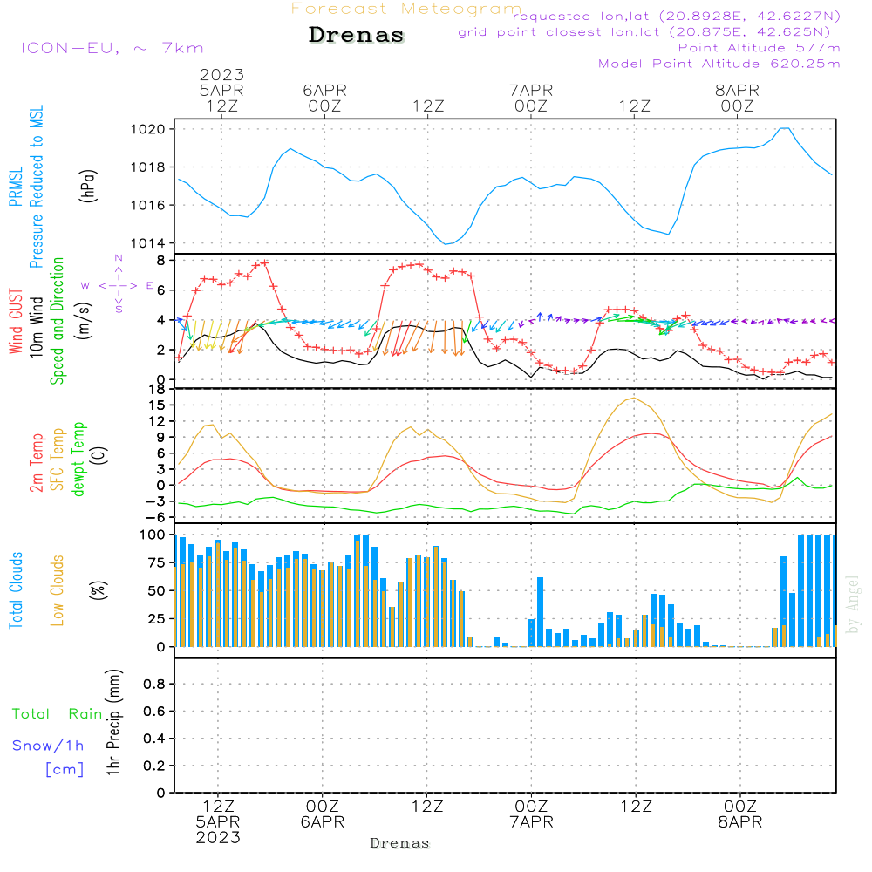Image resolution: width=872 pixels, height=872 pixels.
Task: Click the bottom 12Z 5APR 2023 label
Action: point(218,822)
